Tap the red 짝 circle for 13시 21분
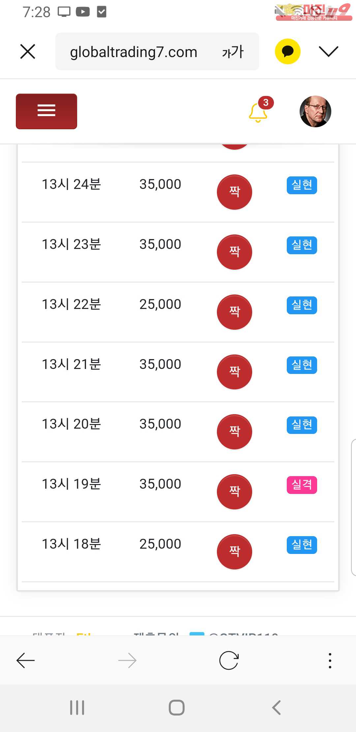The image size is (356, 732). click(x=234, y=372)
